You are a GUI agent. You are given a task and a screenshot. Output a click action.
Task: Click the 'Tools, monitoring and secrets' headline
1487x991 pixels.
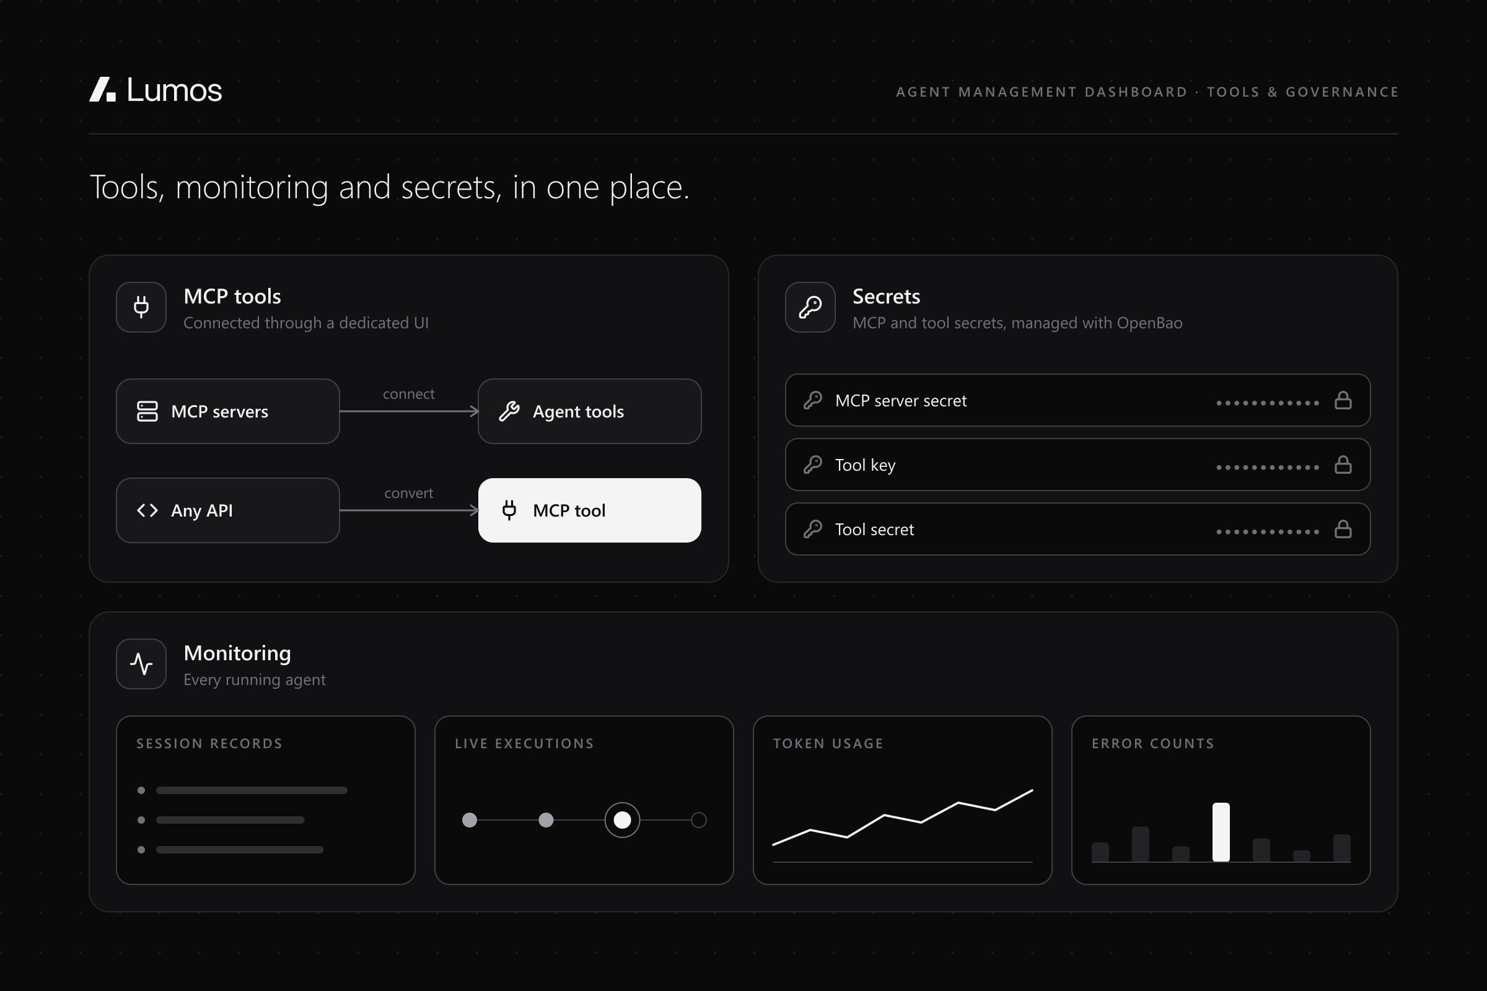[390, 187]
